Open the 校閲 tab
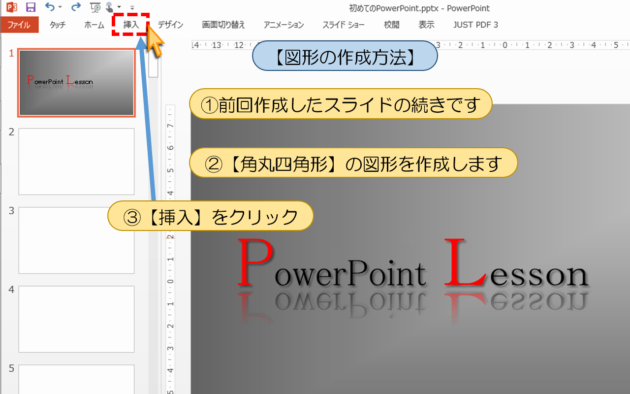The image size is (630, 394). coord(392,25)
